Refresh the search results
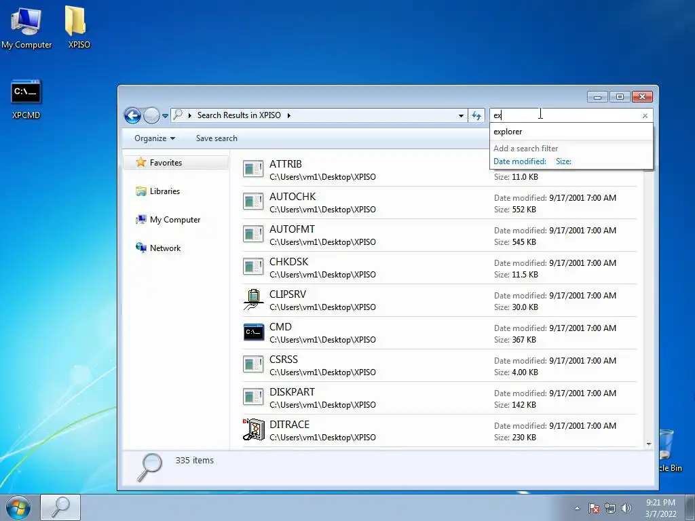The width and height of the screenshot is (695, 521). point(476,115)
